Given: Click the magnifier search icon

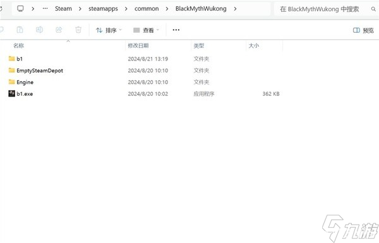Looking at the screenshot, I should (373, 9).
